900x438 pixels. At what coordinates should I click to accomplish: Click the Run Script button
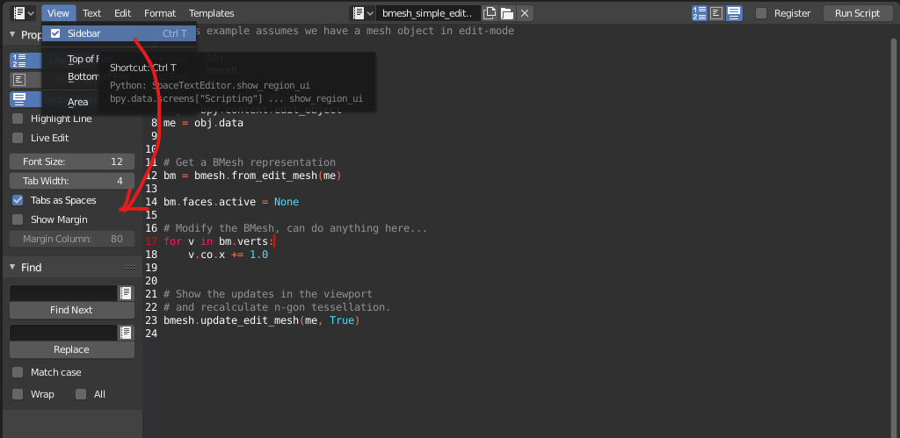(x=857, y=13)
